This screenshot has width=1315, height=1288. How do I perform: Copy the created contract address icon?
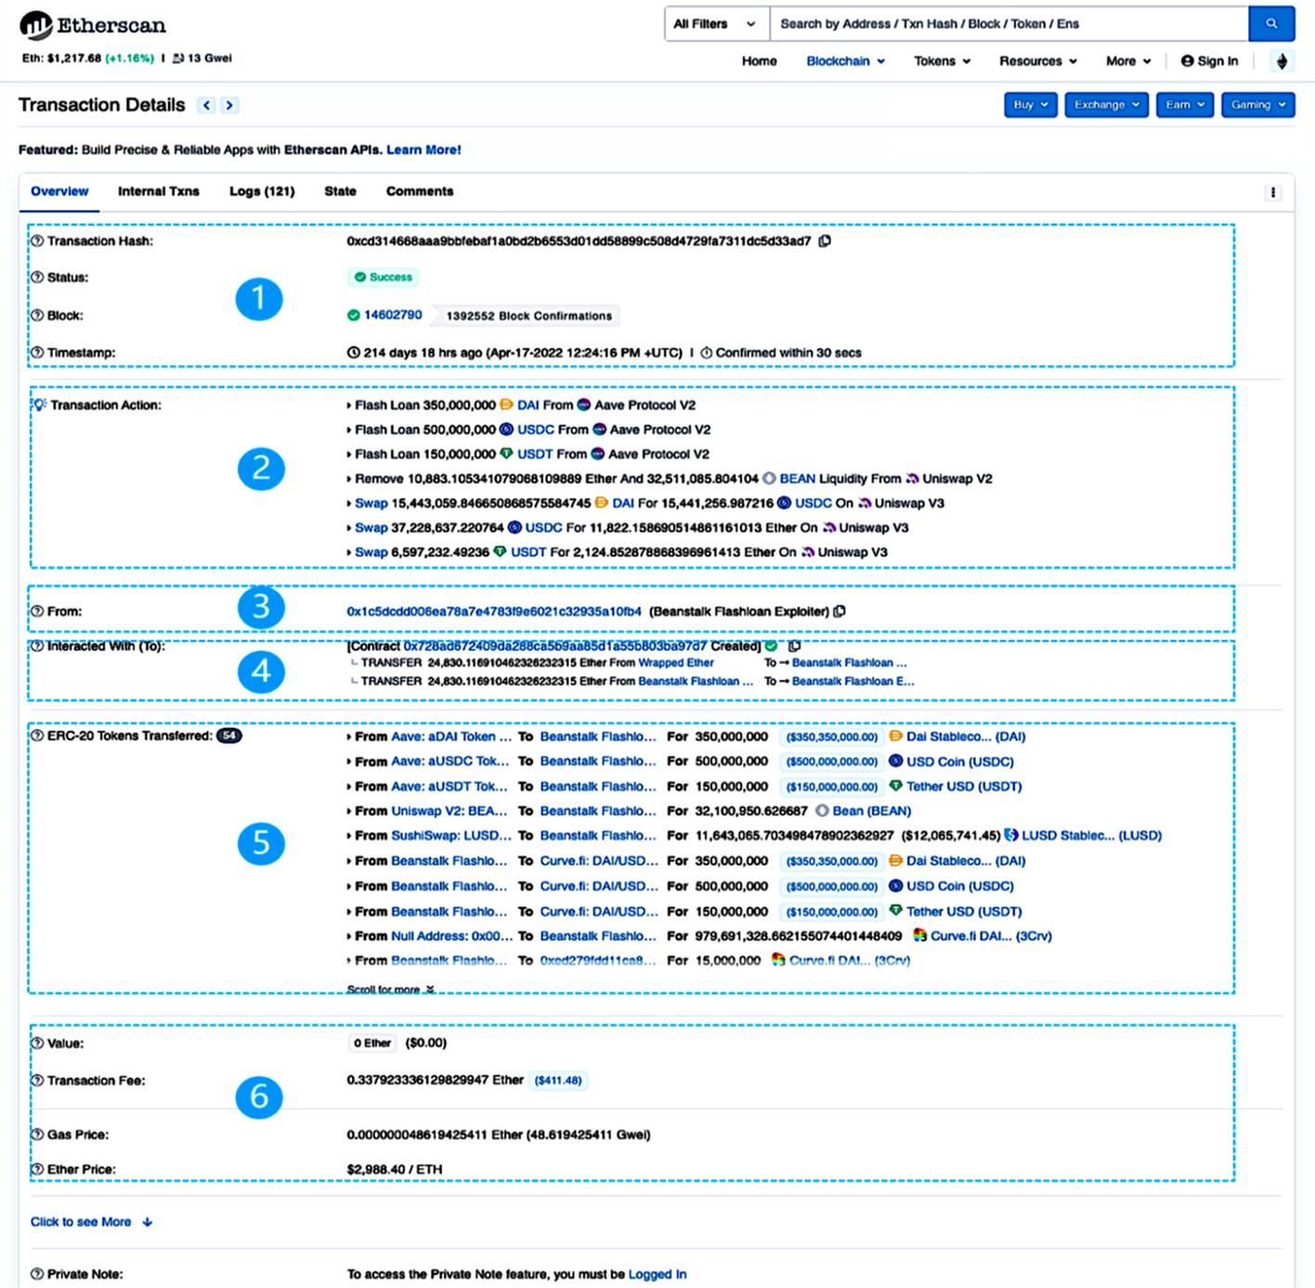click(794, 646)
